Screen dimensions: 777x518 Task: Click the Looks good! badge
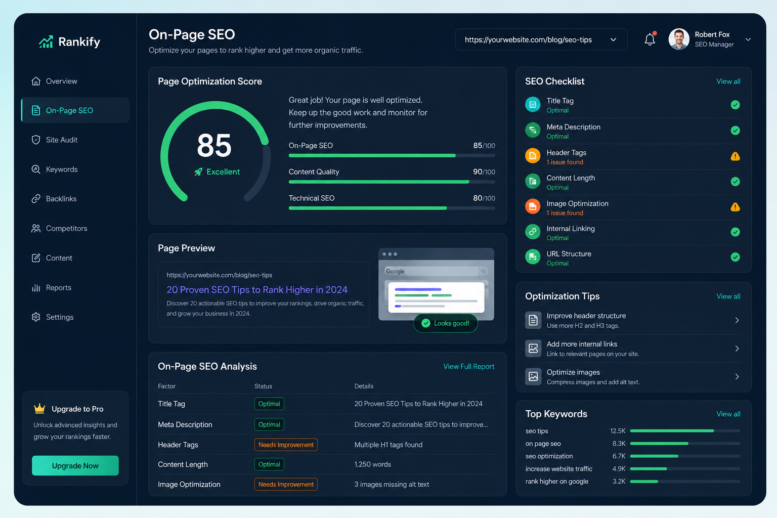[x=446, y=323]
